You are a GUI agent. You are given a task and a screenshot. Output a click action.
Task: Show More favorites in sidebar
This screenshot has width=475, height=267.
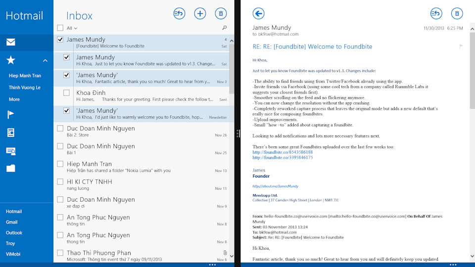point(14,99)
